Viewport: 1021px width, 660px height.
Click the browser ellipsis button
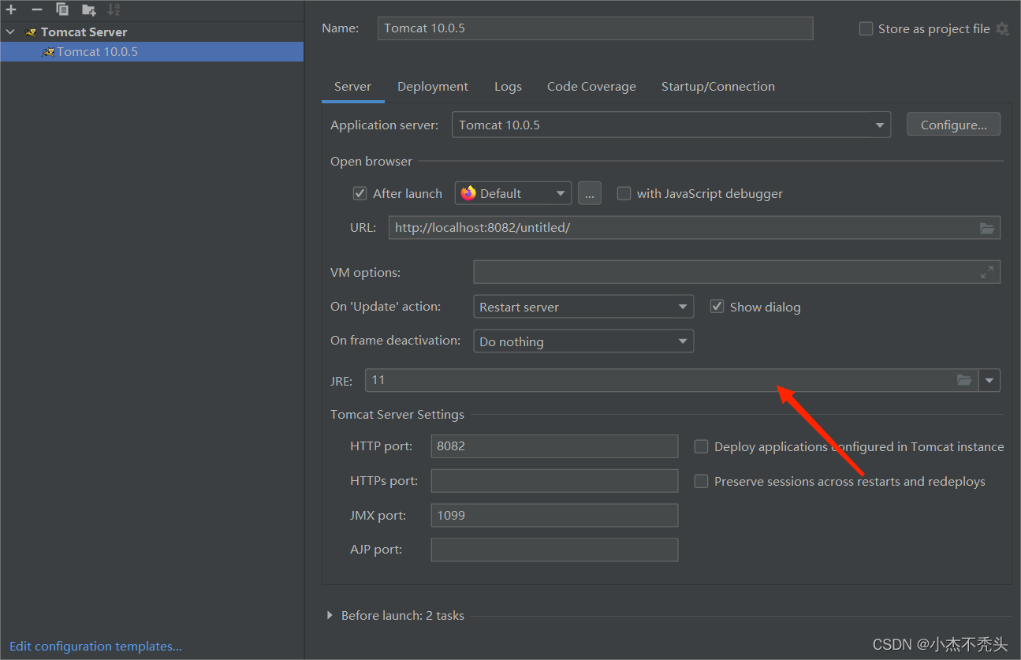pos(590,193)
